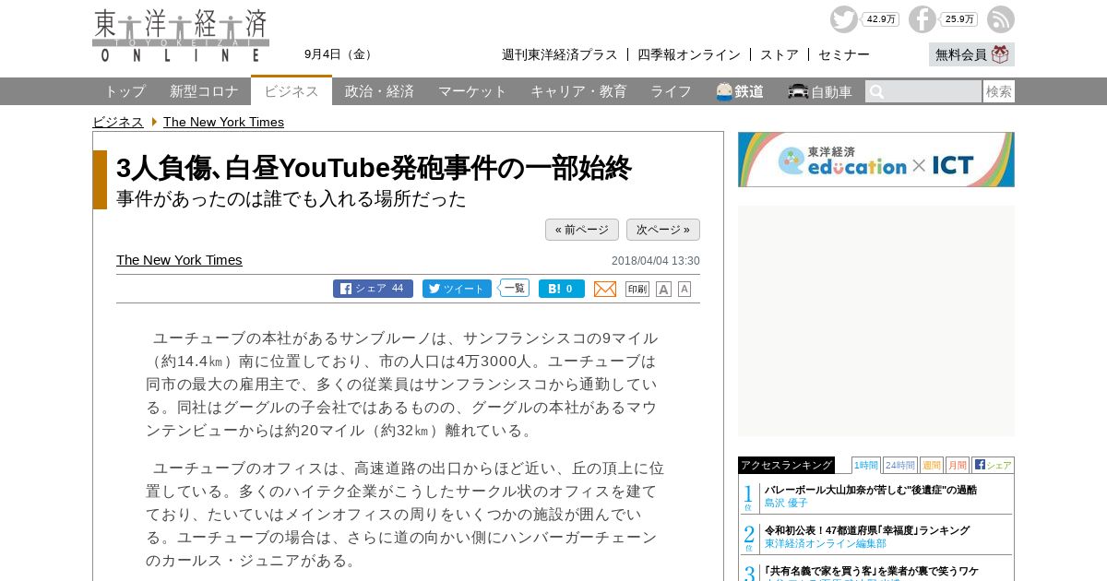Open The New York Times author link
Screen dimensions: 1107x581
pyautogui.click(x=179, y=260)
